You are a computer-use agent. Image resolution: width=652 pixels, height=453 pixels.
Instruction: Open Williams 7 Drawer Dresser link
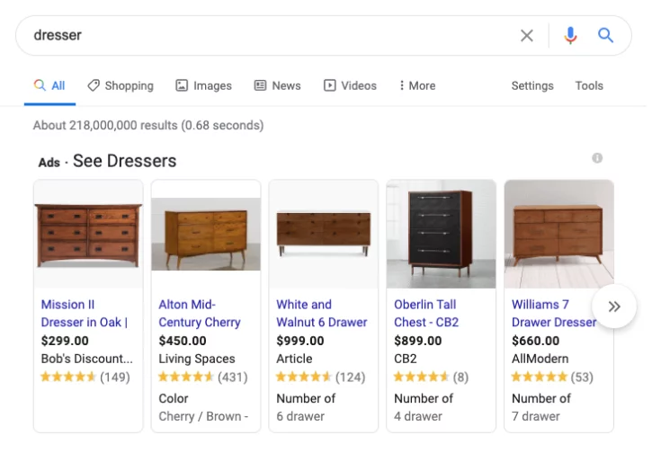point(554,314)
